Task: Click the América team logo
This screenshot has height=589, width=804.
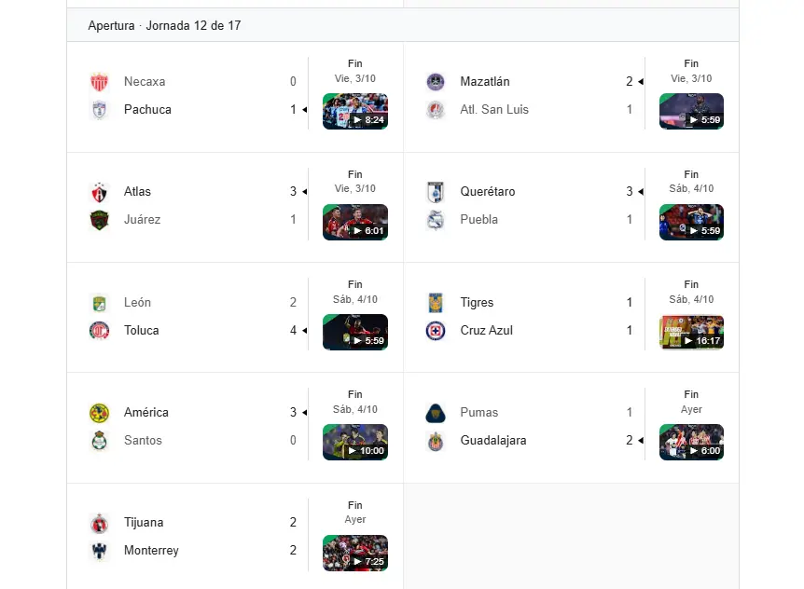Action: (99, 413)
